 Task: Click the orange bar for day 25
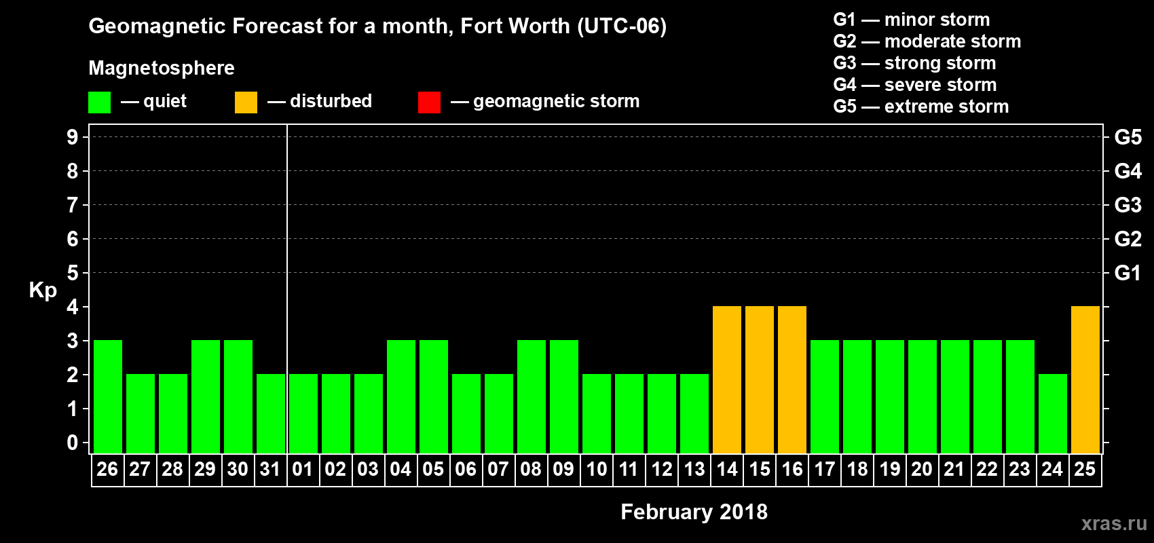[1085, 379]
